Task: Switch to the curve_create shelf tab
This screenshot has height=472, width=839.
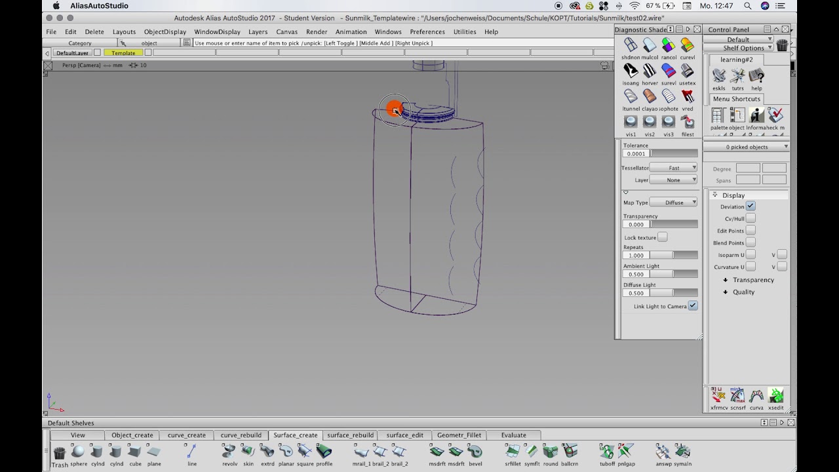Action: point(187,435)
